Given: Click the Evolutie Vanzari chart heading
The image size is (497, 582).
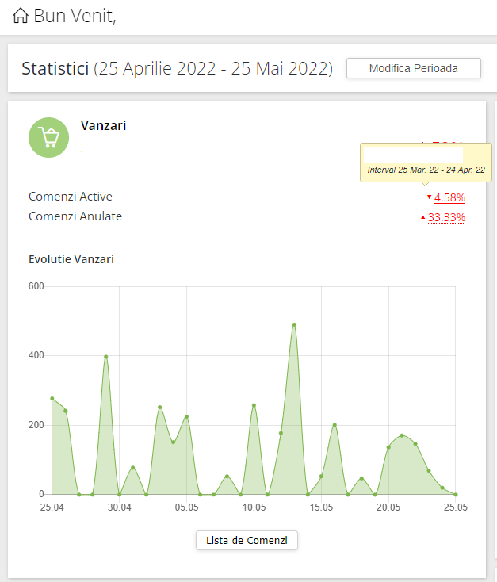Looking at the screenshot, I should tap(71, 259).
